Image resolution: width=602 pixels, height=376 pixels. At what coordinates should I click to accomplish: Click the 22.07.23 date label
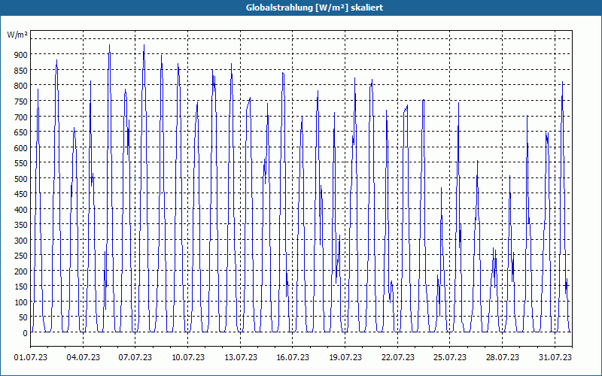[398, 357]
